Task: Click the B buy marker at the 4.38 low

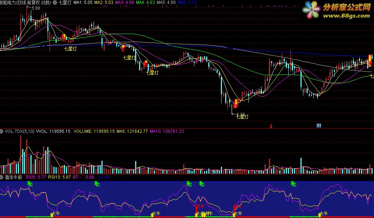Action: tap(236, 103)
